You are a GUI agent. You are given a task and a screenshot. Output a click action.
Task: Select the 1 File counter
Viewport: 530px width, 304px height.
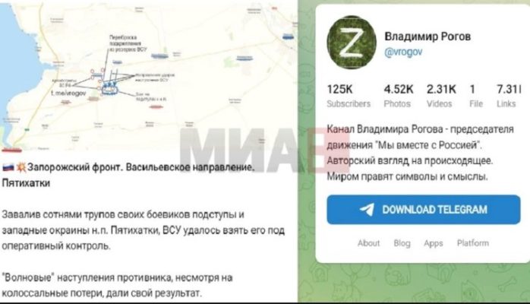pos(476,96)
